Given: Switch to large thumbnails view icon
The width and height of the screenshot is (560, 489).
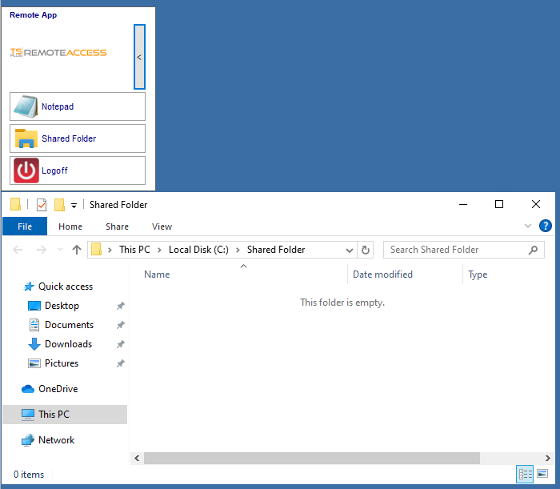Looking at the screenshot, I should [542, 475].
